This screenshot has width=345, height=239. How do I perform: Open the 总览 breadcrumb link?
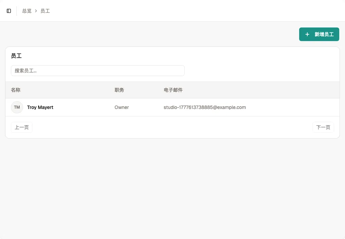point(27,11)
